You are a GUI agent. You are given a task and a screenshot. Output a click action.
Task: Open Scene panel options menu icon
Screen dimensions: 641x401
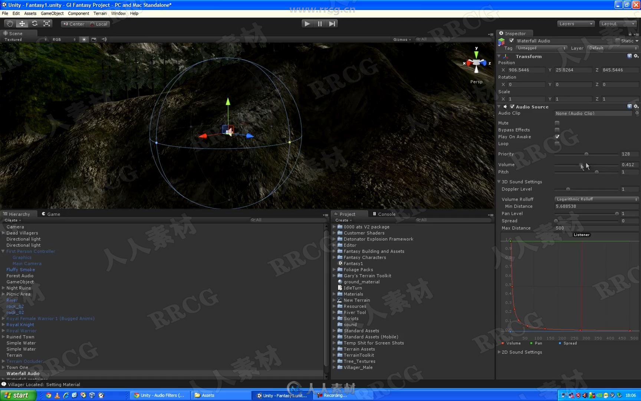coord(491,34)
